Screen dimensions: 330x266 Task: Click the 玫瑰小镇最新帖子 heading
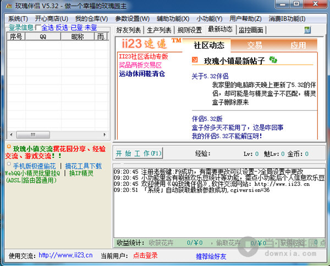[x=234, y=61]
